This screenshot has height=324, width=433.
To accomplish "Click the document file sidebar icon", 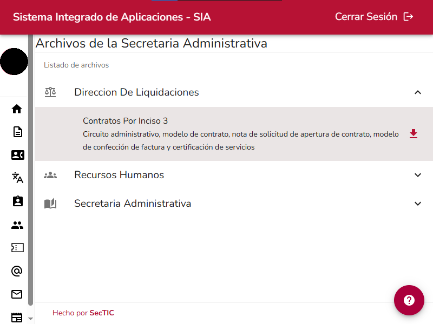I will (17, 132).
